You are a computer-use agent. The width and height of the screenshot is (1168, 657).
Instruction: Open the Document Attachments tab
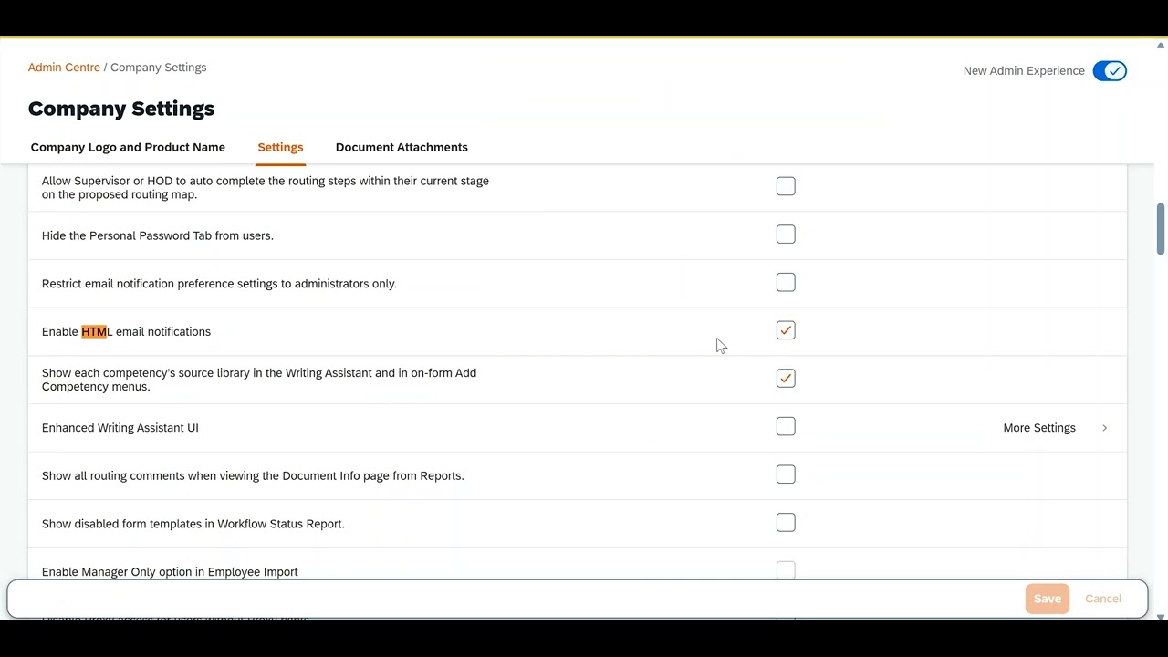[x=401, y=147]
